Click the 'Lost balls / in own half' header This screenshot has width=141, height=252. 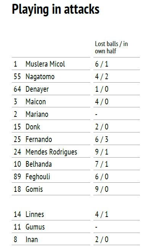111,48
